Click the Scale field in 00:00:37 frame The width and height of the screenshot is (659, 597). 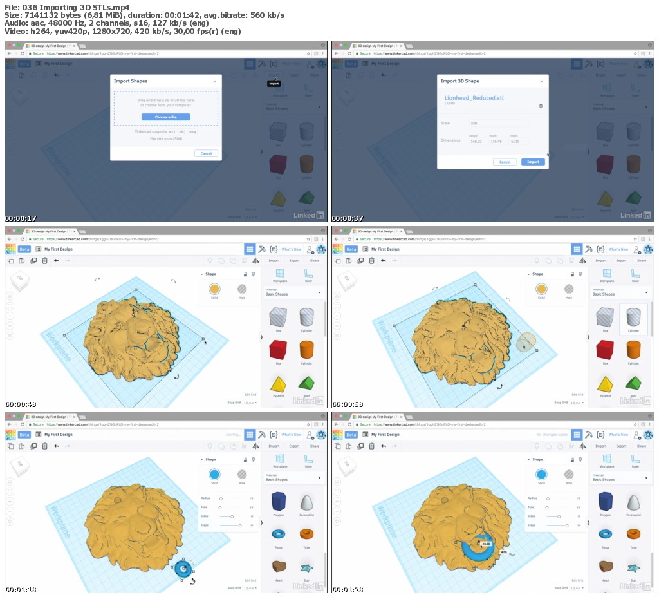pos(499,123)
